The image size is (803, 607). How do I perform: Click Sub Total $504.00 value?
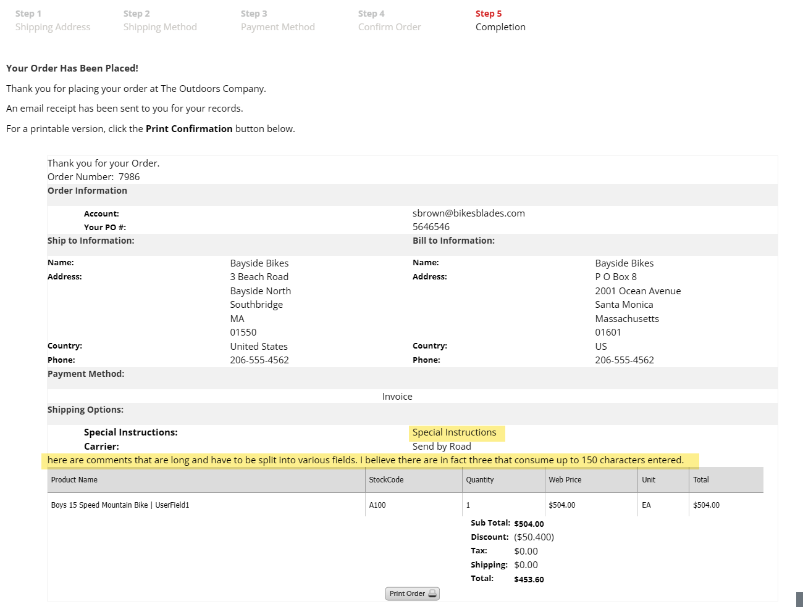point(529,524)
